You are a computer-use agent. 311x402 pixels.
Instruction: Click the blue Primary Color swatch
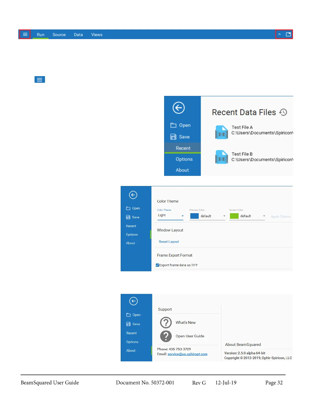pos(194,216)
